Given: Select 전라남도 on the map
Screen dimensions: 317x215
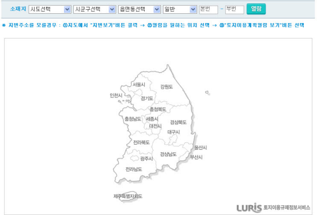Looking at the screenshot, I should pos(134,169).
